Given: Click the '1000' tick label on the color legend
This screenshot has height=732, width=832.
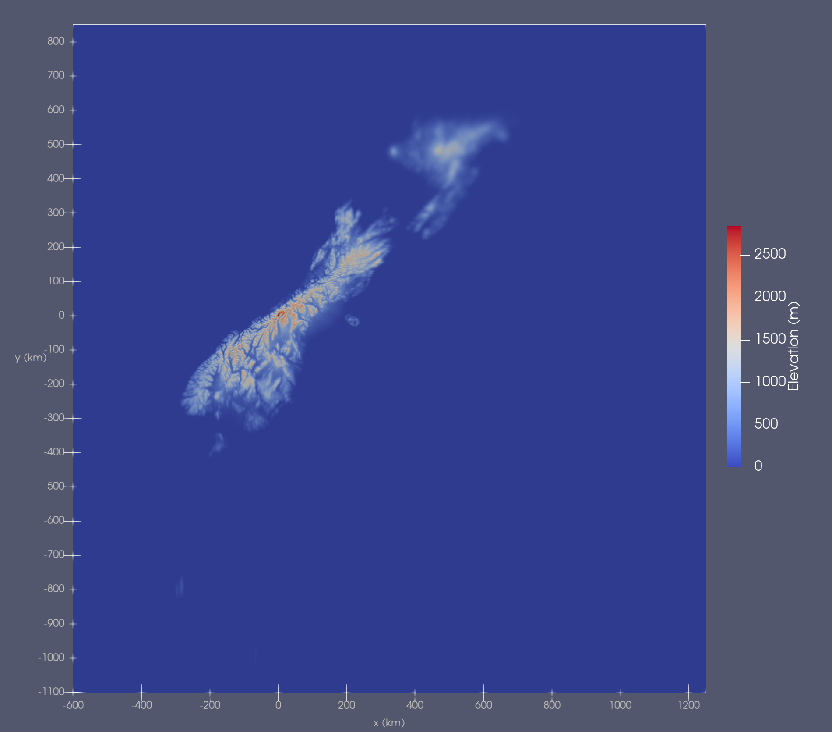Looking at the screenshot, I should [x=770, y=381].
